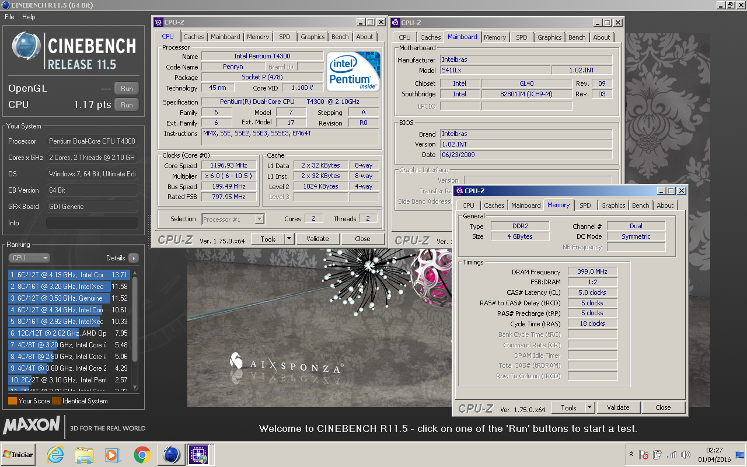This screenshot has width=747, height=467.
Task: Switch to Cinebench via taskbar sphere icon
Action: point(171,454)
